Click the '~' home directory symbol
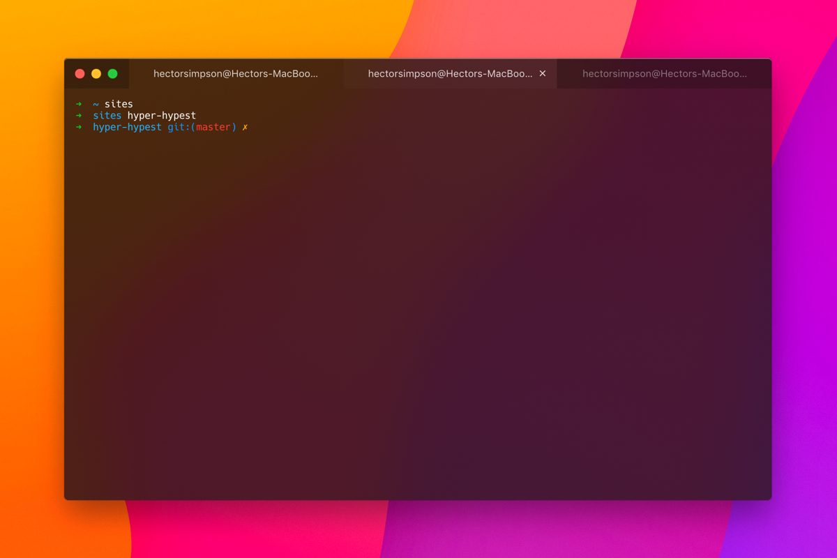 (x=96, y=104)
